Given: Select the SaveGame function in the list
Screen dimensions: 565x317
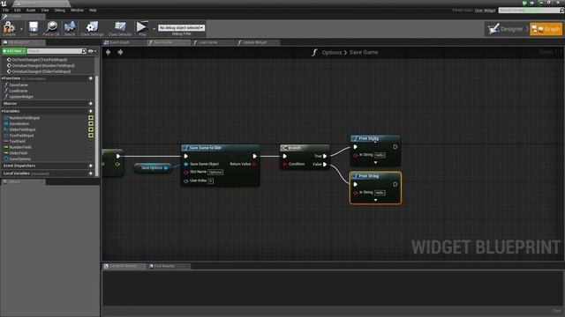Looking at the screenshot, I should point(19,85).
